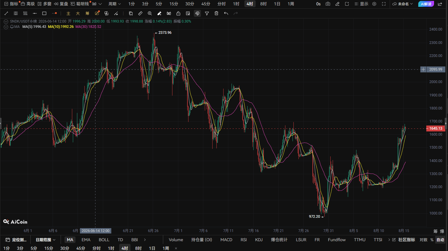This screenshot has height=251, width=448.
Task: Click 定位到 locate-to button
Action: [x=16, y=240]
